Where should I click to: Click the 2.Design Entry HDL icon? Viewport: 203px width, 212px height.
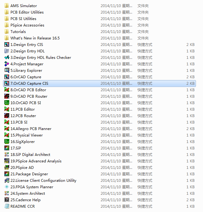(7, 51)
